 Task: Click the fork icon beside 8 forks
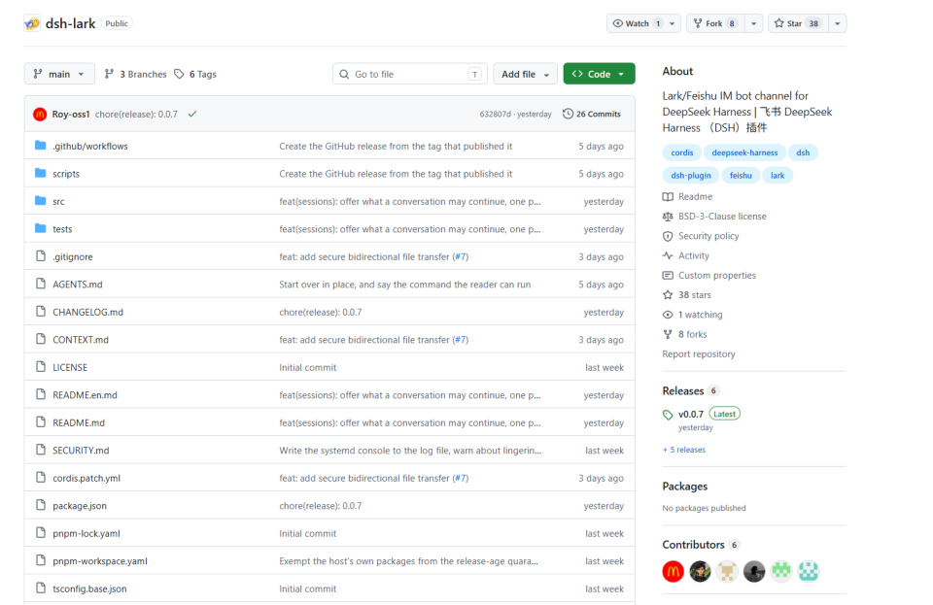click(x=668, y=334)
